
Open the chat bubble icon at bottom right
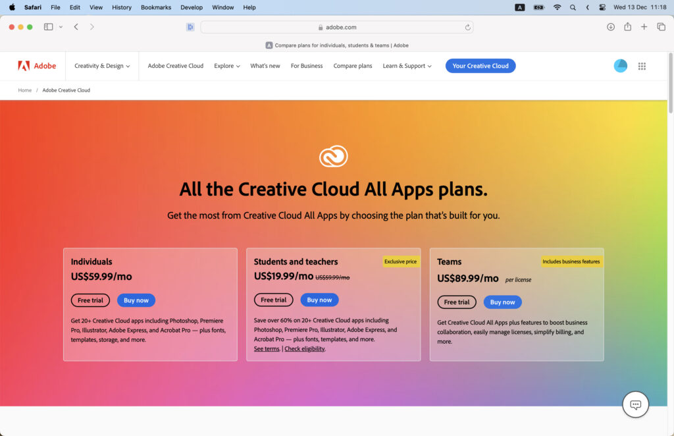pos(635,404)
